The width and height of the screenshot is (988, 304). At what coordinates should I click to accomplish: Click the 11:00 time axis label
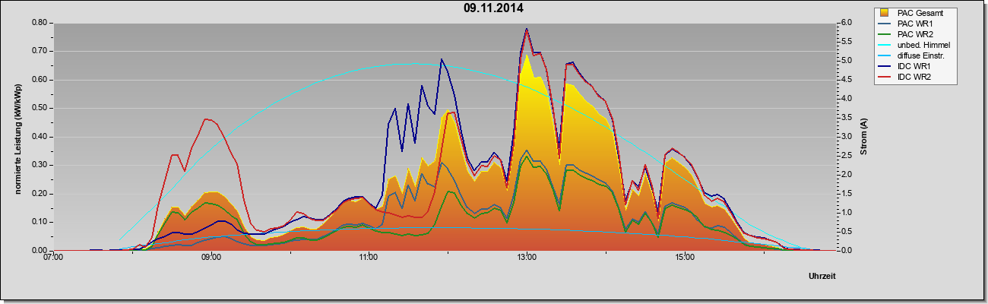click(x=369, y=258)
